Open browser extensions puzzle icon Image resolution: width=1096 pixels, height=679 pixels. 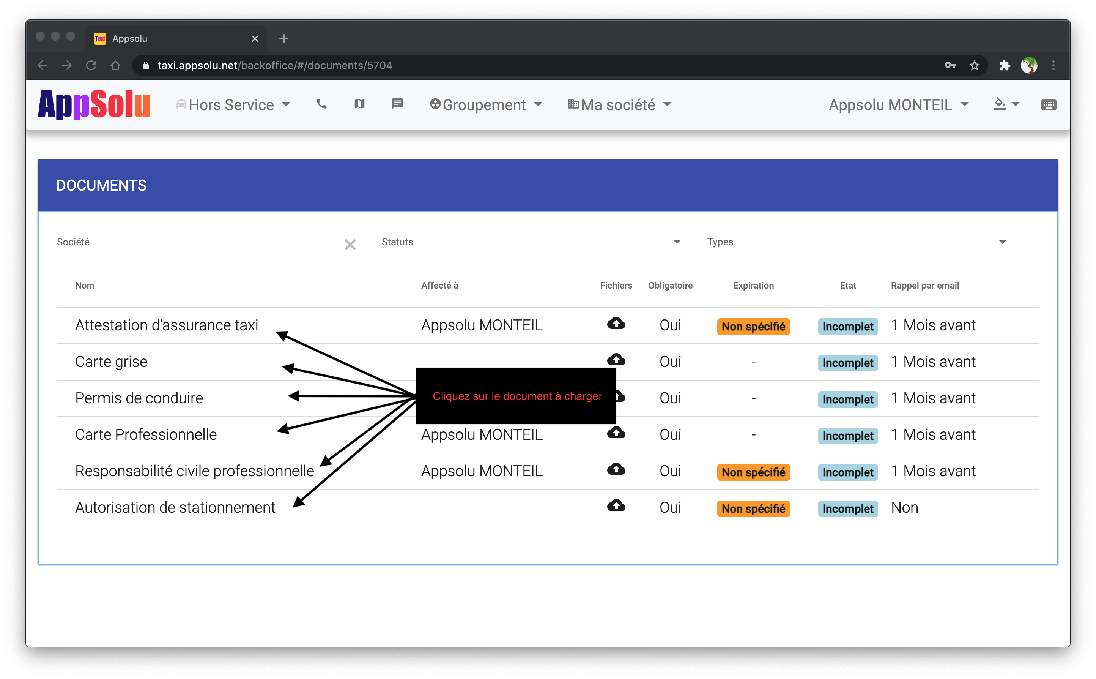coord(1005,66)
